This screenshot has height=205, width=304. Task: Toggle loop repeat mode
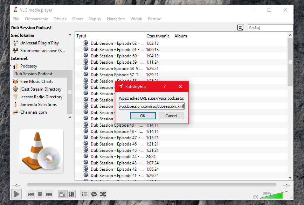(94, 194)
